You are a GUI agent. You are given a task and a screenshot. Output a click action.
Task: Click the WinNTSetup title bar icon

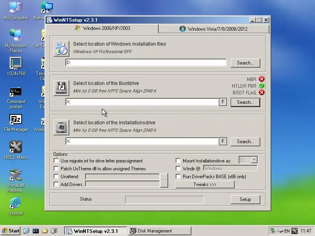(49, 20)
